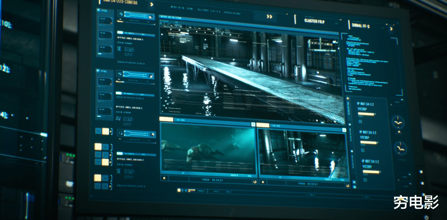
Task: Click the main bridge camera feed
Action: (x=252, y=73)
